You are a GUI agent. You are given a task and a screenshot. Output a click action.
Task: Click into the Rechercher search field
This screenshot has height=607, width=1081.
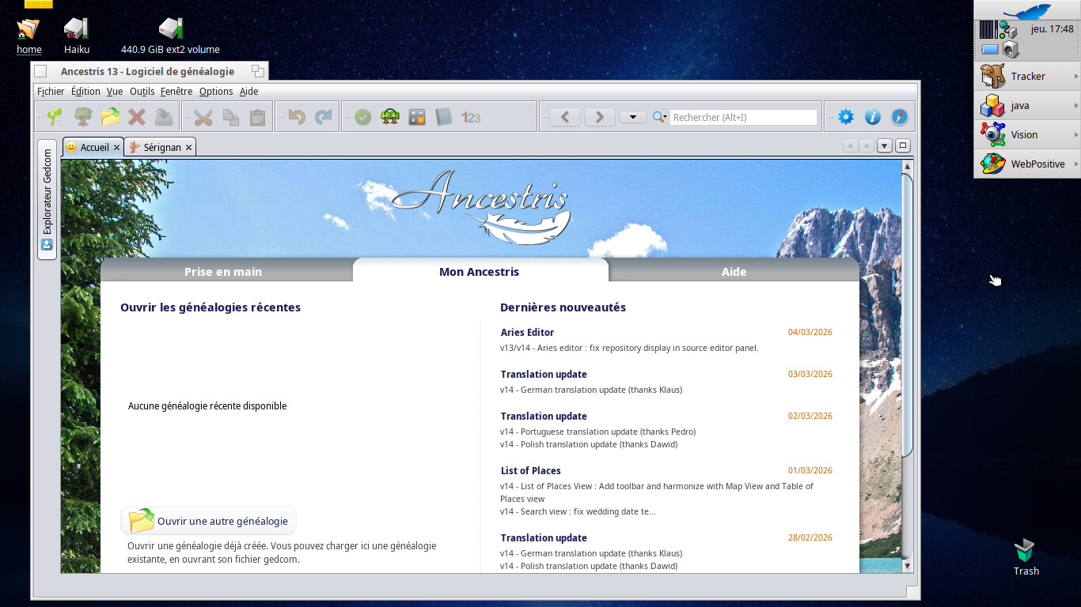743,117
